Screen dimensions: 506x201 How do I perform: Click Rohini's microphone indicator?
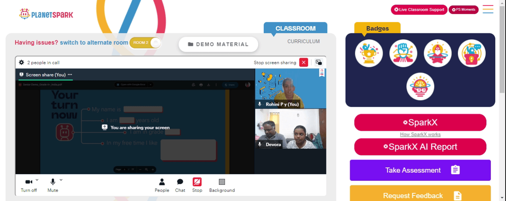260,104
